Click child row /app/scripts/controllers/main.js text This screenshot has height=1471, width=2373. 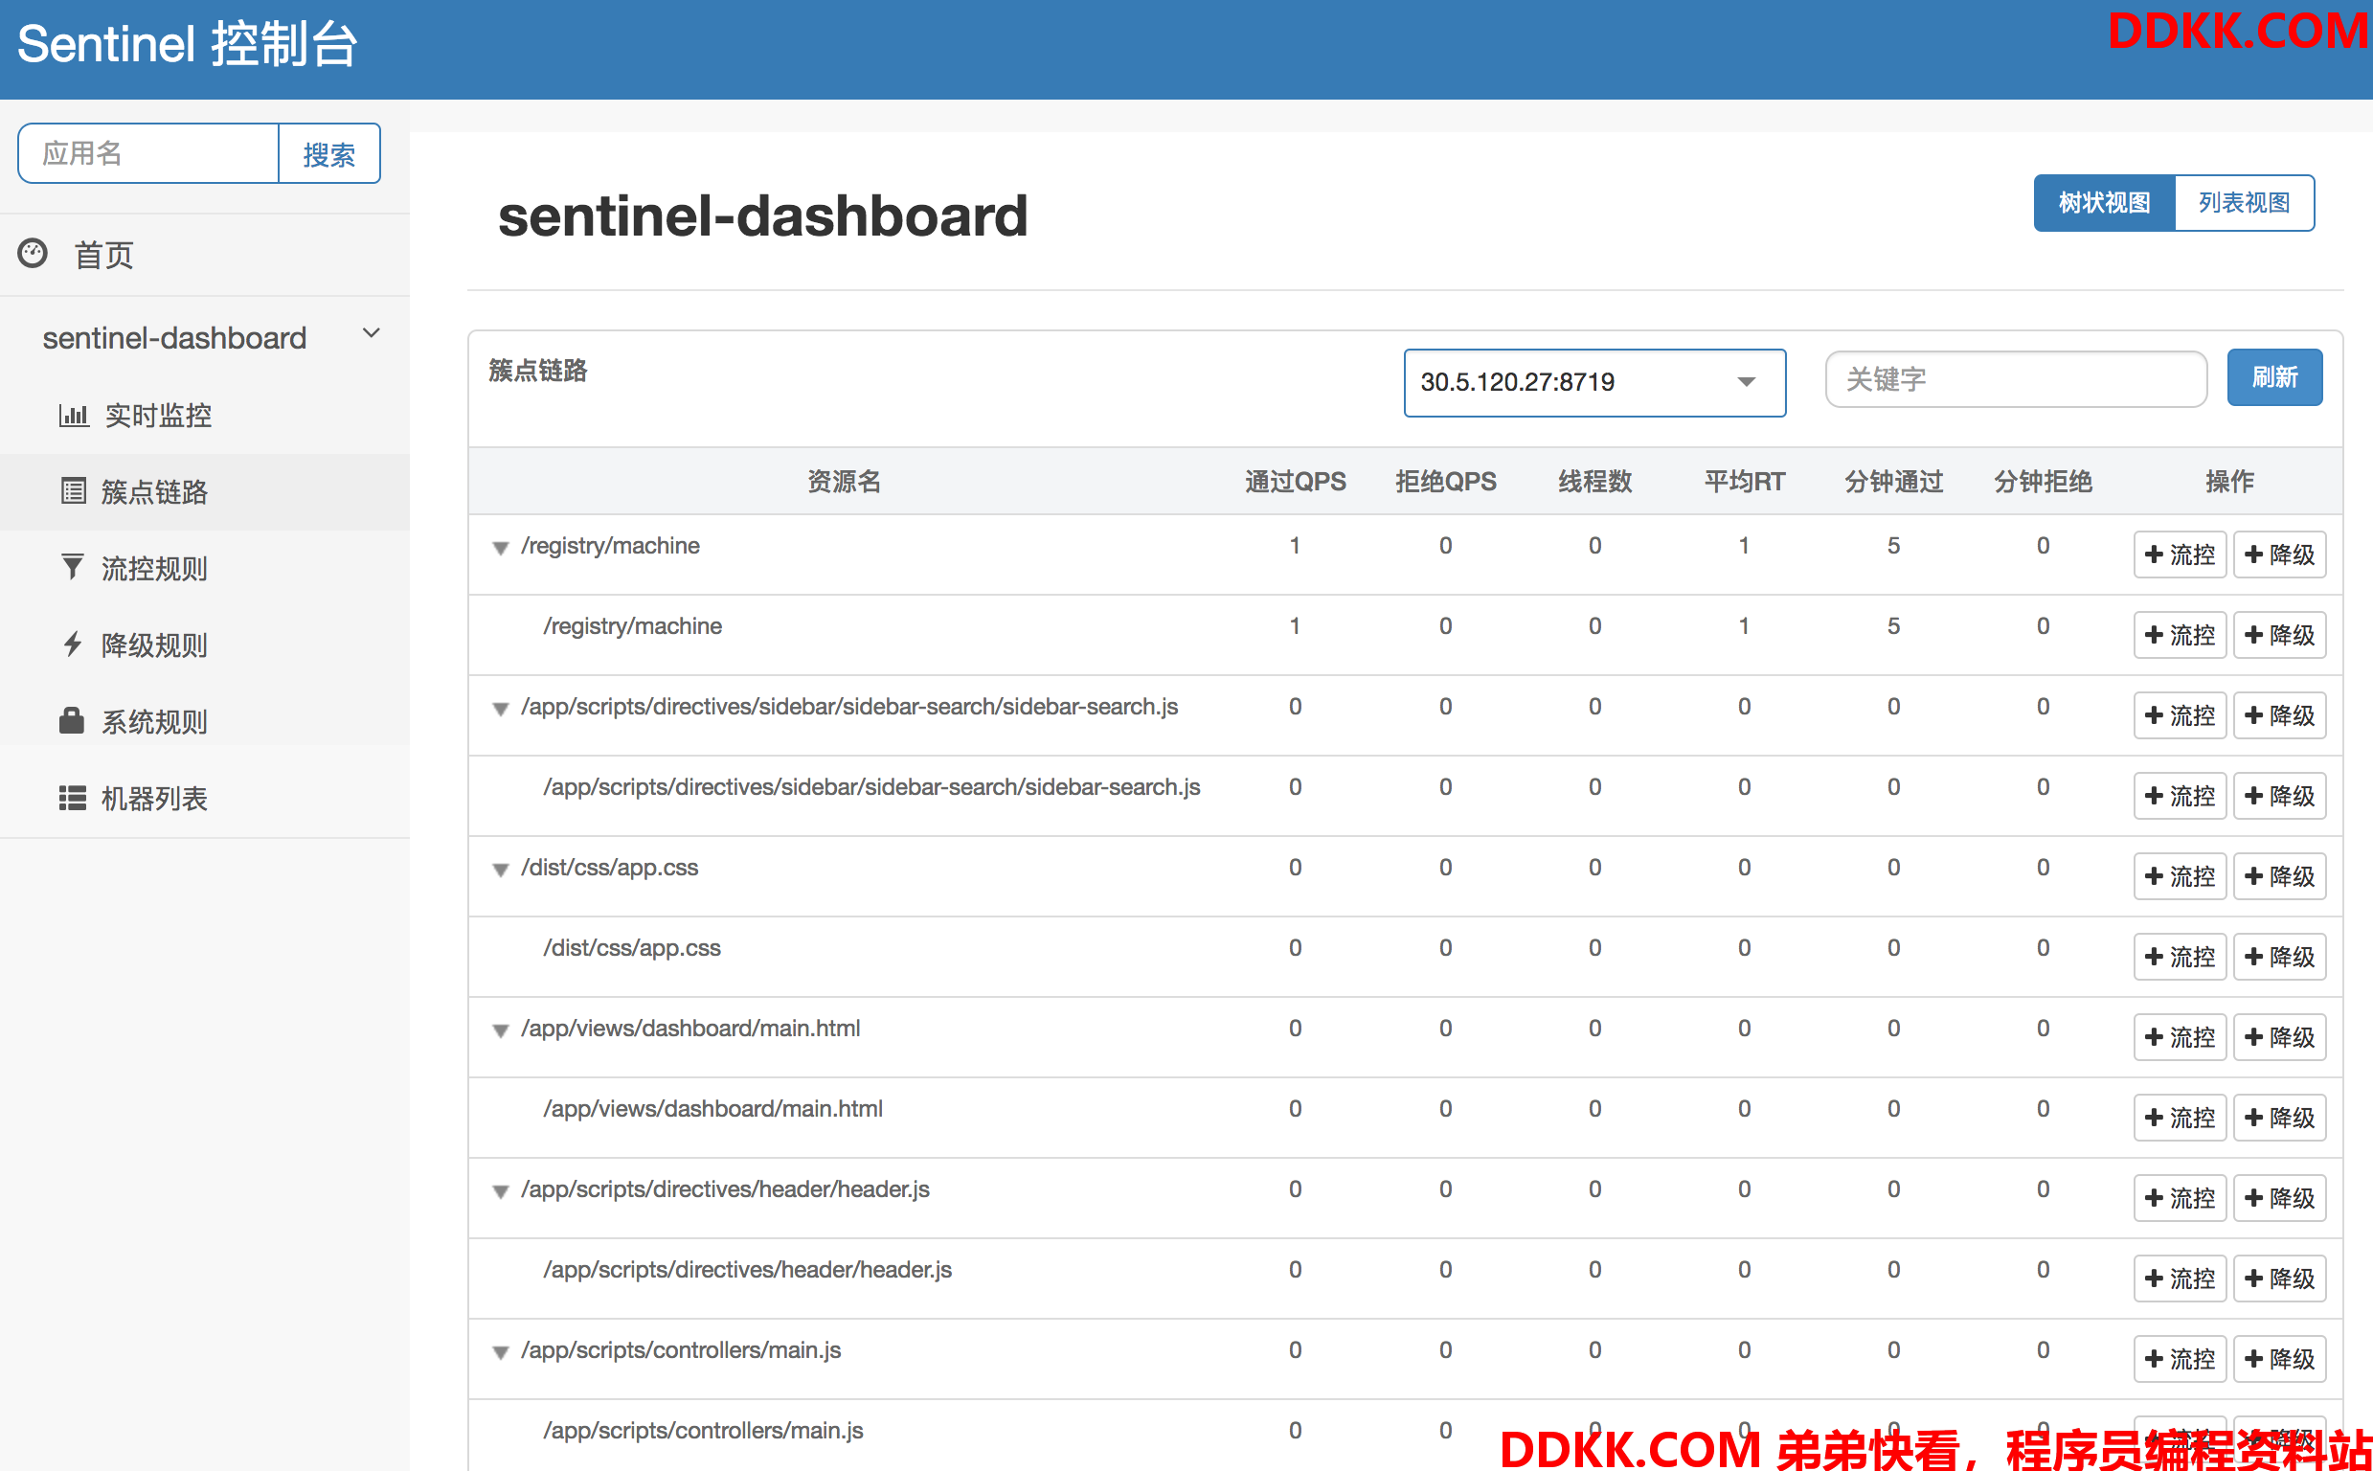tap(702, 1431)
